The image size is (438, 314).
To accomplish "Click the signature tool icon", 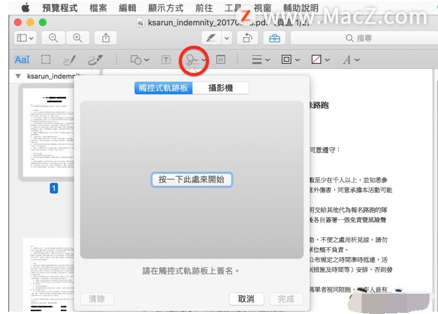I will tap(193, 60).
